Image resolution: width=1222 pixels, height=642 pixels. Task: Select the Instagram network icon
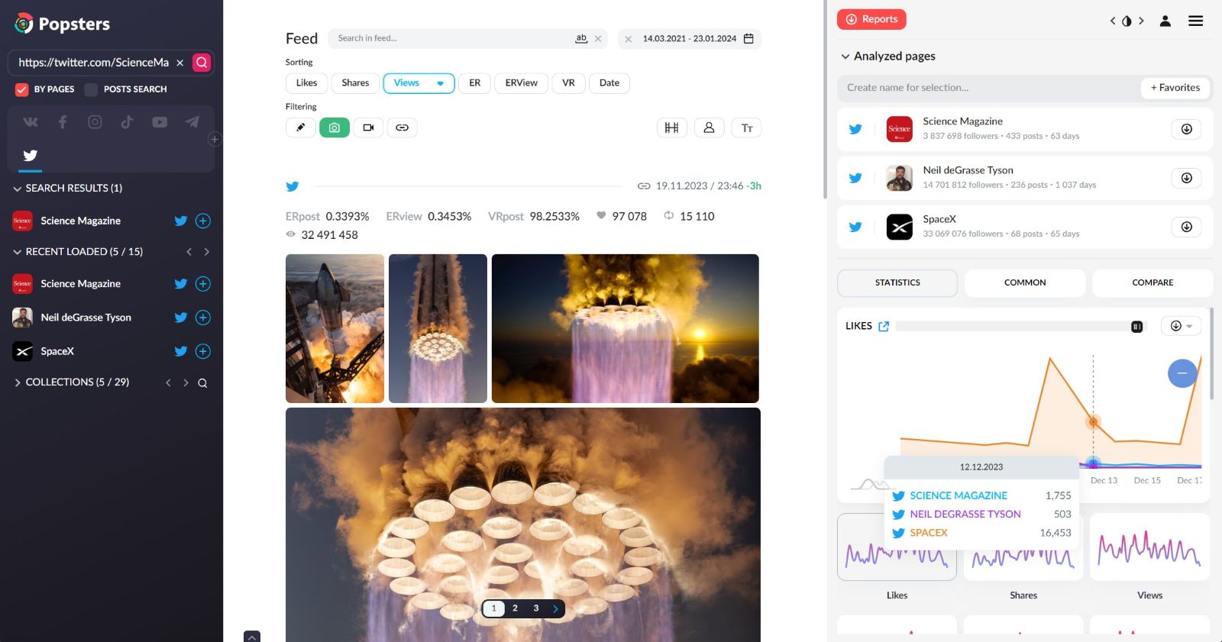[95, 122]
